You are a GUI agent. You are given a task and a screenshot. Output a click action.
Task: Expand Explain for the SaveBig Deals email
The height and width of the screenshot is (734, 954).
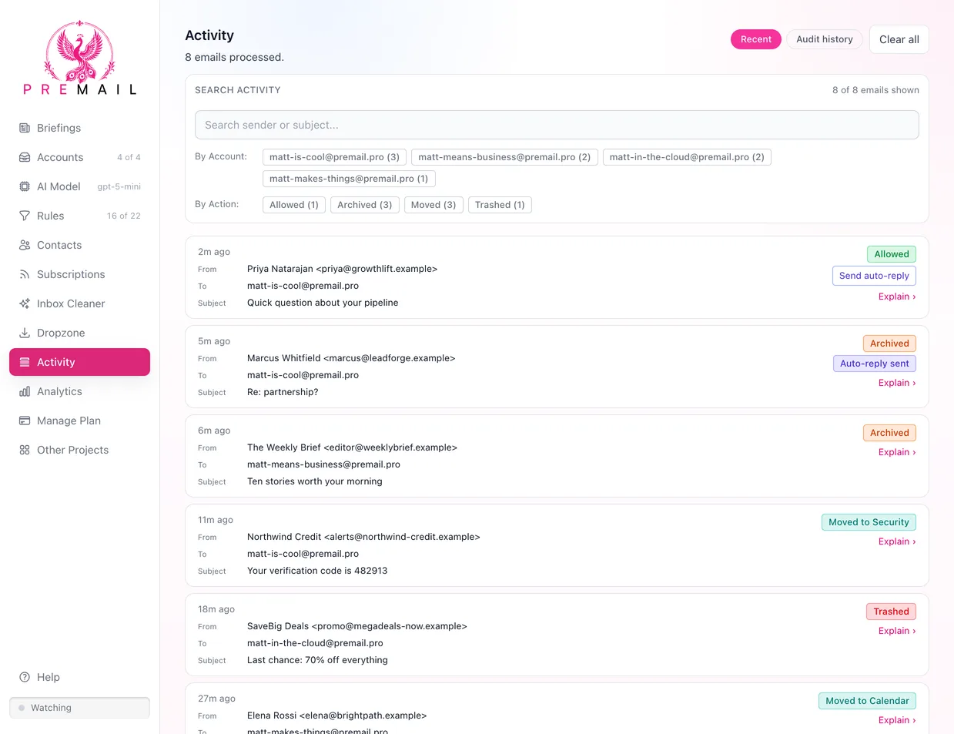pyautogui.click(x=897, y=631)
